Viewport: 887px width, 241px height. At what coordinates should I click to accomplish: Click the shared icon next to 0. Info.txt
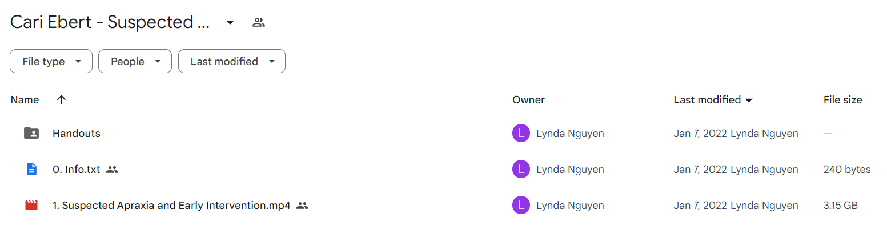(x=113, y=170)
